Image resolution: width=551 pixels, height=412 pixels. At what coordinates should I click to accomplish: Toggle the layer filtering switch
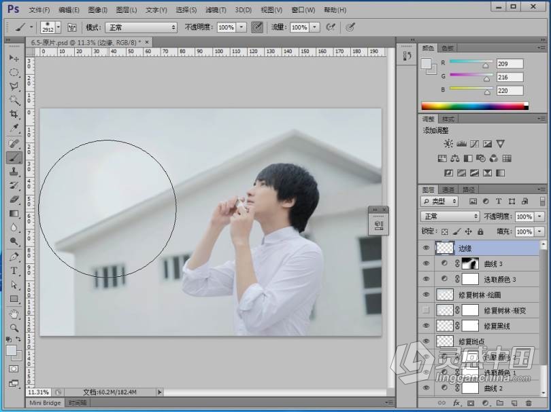pyautogui.click(x=542, y=202)
